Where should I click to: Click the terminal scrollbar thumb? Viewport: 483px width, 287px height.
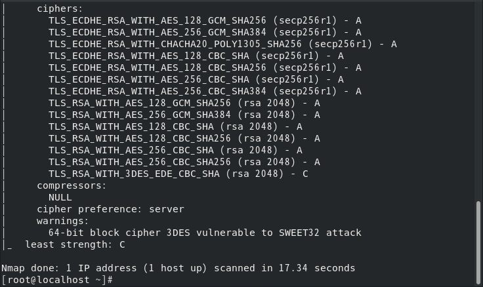coord(478,242)
